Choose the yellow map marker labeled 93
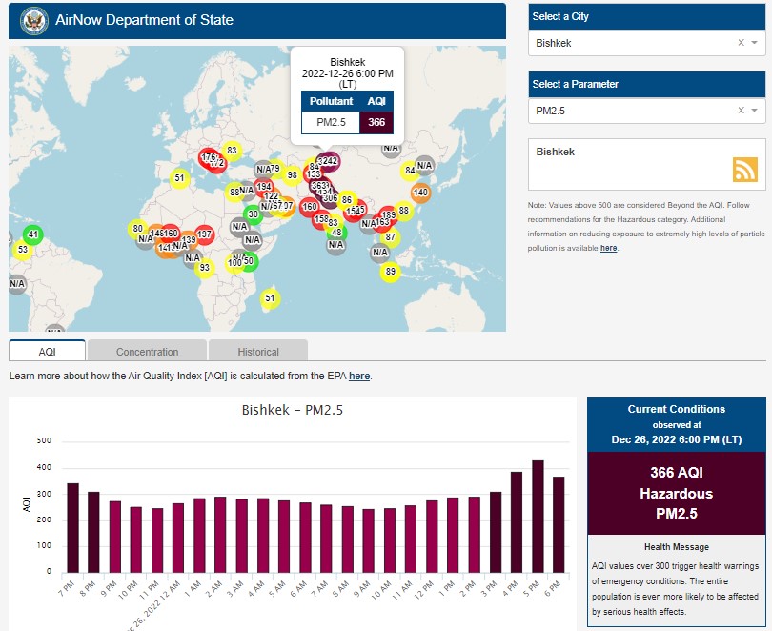 tap(204, 268)
